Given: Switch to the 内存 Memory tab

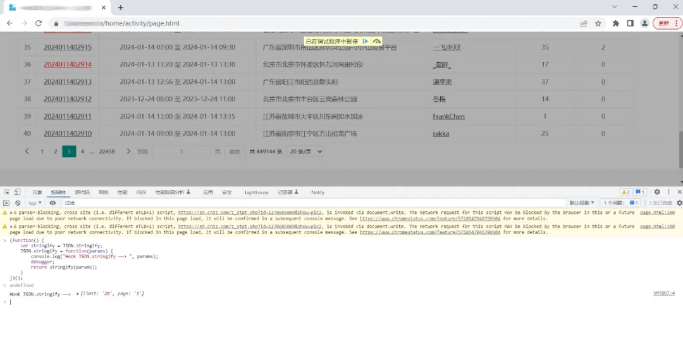Looking at the screenshot, I should coord(141,192).
